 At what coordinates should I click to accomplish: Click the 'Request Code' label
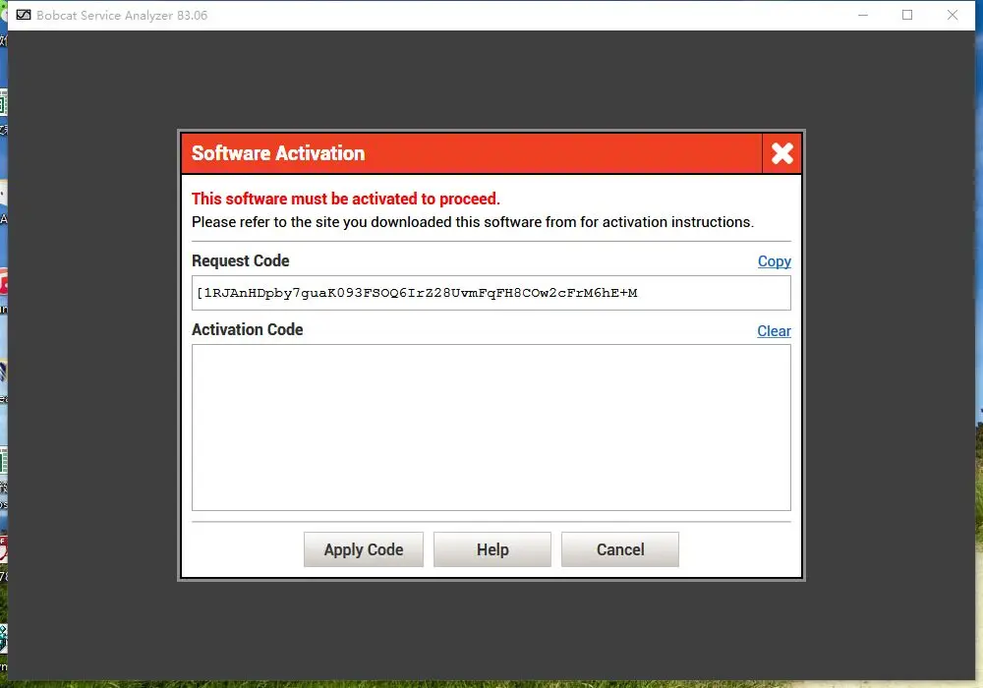(x=240, y=260)
